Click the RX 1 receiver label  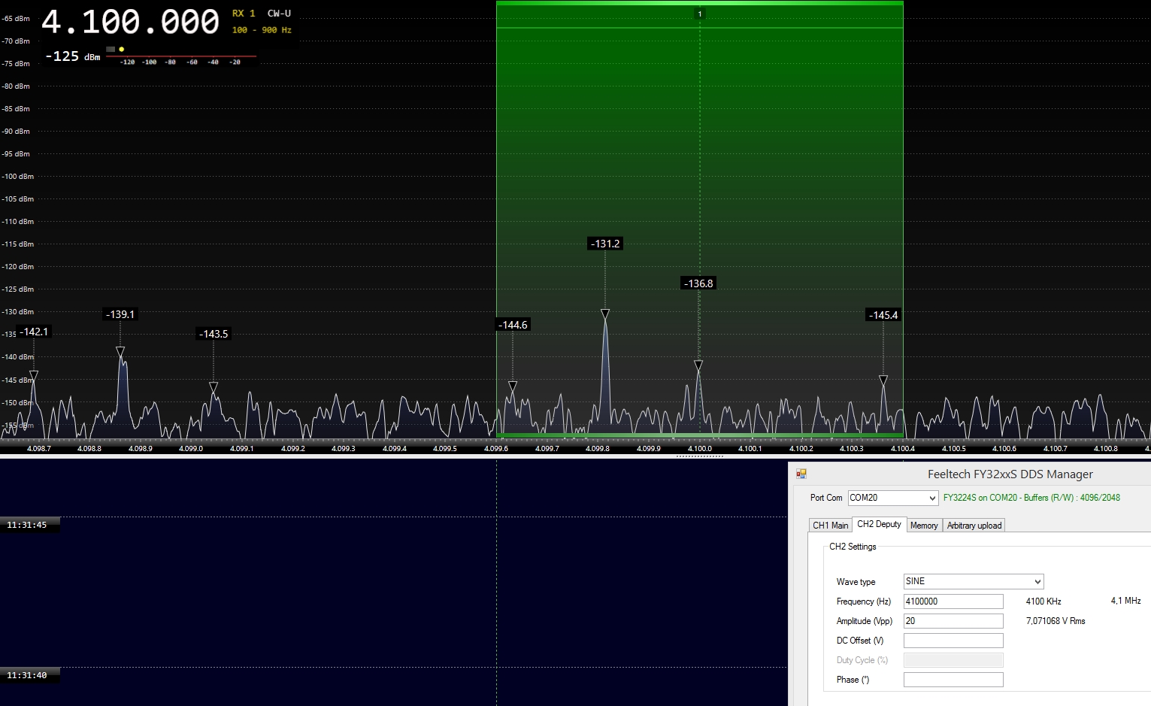[x=244, y=14]
